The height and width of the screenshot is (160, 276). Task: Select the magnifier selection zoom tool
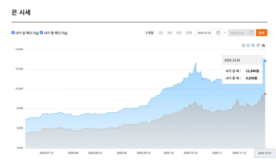tap(253, 46)
